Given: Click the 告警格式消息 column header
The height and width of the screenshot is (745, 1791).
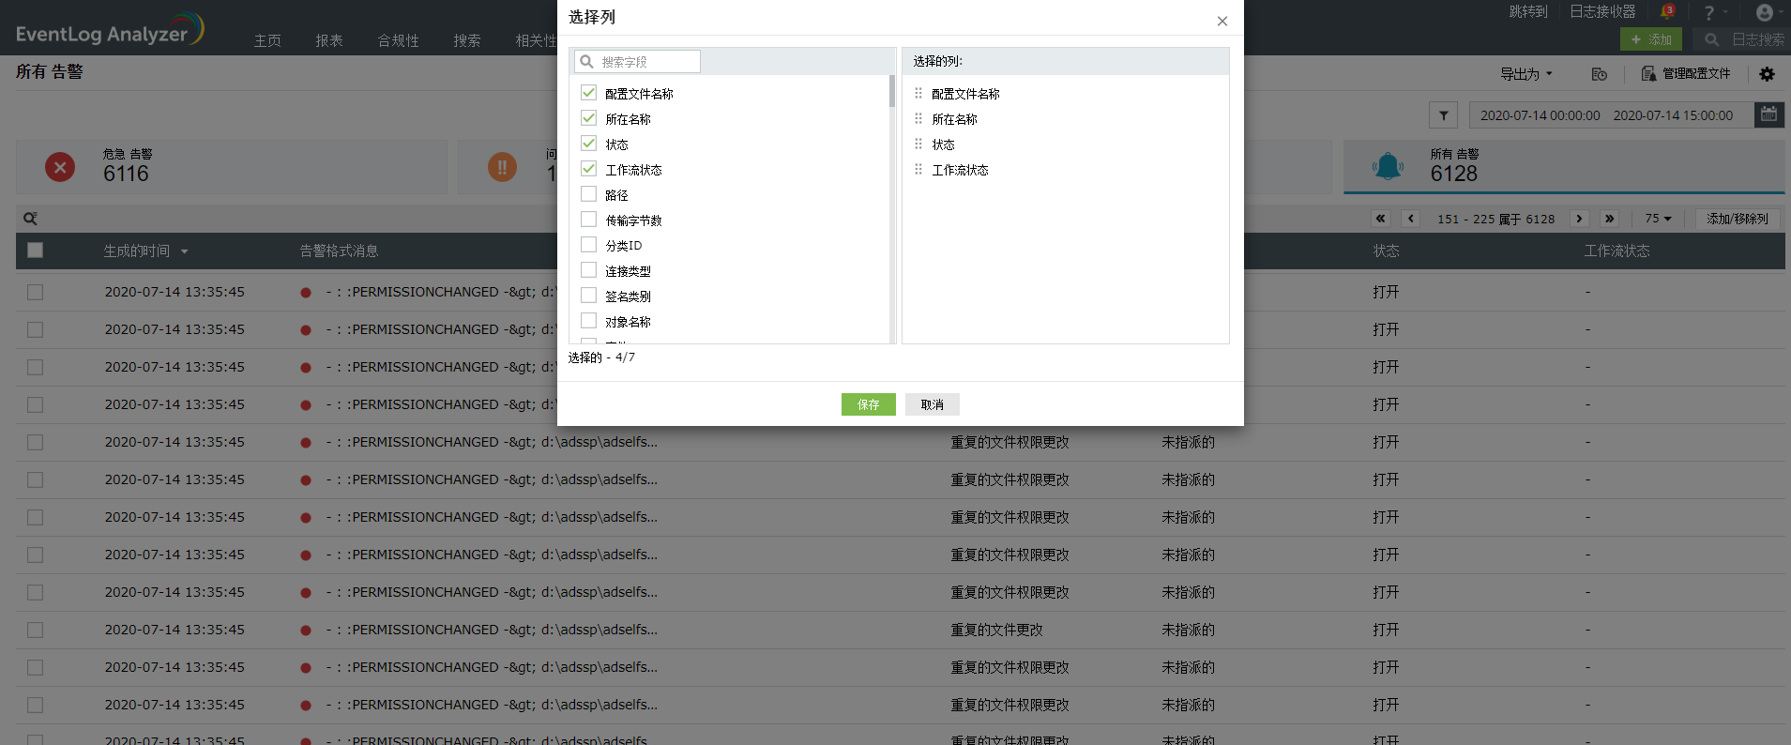Looking at the screenshot, I should pos(339,251).
